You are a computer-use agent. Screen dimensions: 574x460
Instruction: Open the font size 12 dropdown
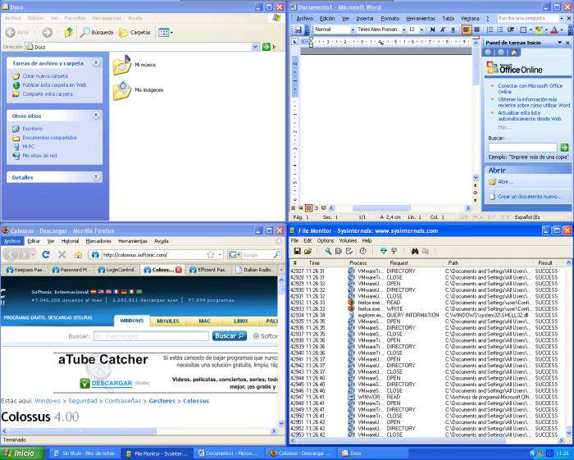pyautogui.click(x=421, y=30)
